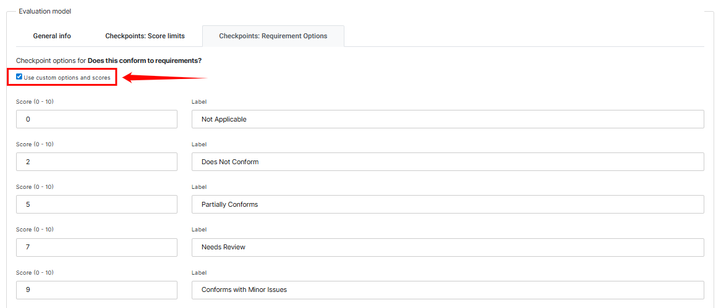This screenshot has width=721, height=308.
Task: Edit the 'Does Not Conform' label field
Action: [448, 162]
